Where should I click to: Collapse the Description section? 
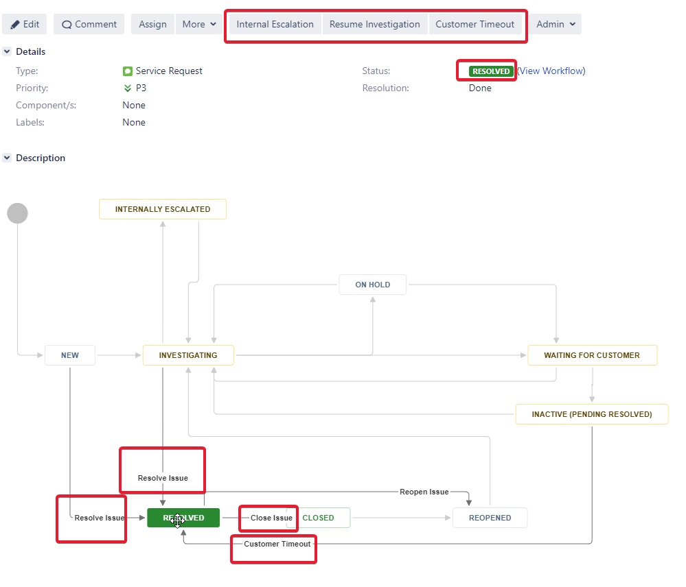point(7,158)
